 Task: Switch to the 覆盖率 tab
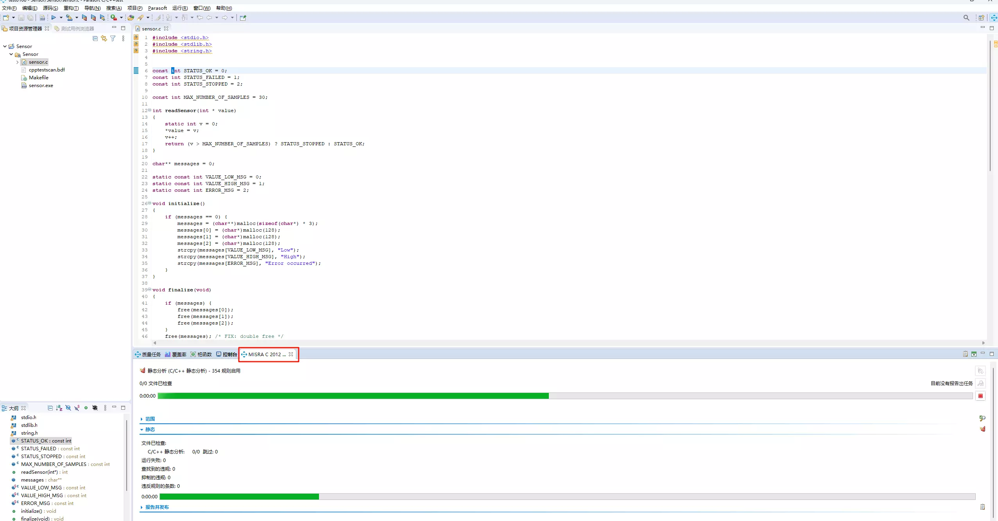pyautogui.click(x=176, y=354)
